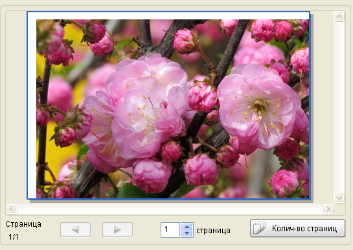Click the stacked pages icon on Колич-во страниц
The height and width of the screenshot is (250, 353).
click(259, 228)
